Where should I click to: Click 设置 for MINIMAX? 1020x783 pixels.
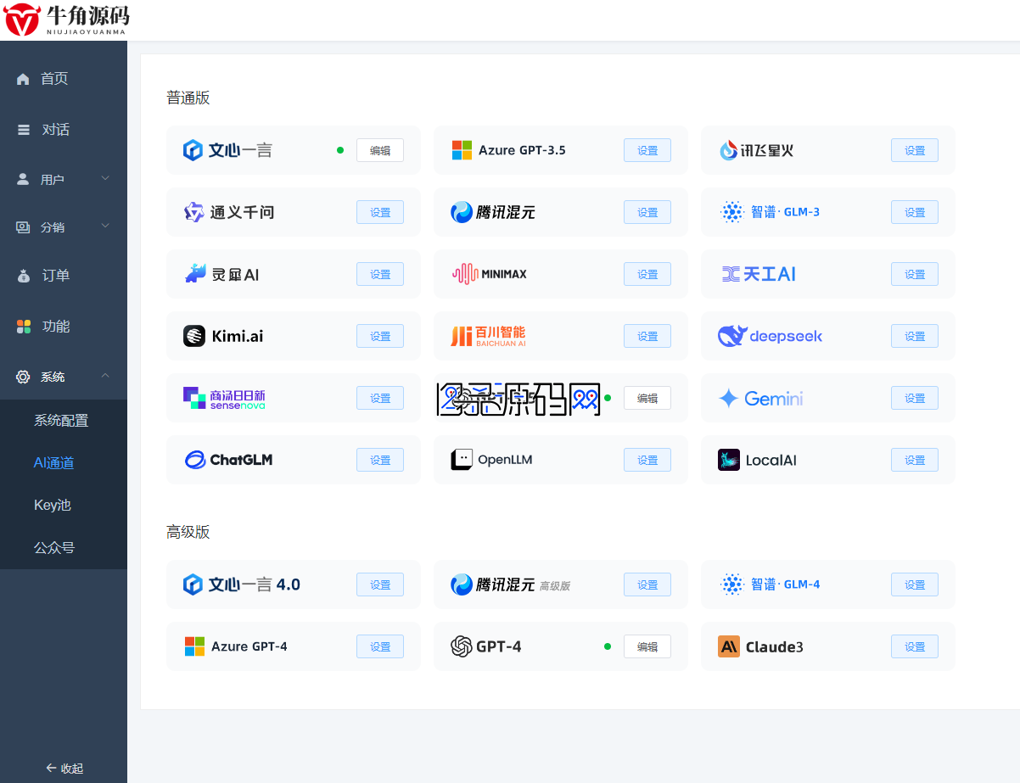pyautogui.click(x=647, y=274)
